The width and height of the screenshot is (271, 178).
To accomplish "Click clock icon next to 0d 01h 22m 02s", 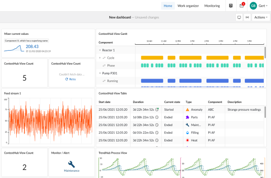I will pos(157,132).
